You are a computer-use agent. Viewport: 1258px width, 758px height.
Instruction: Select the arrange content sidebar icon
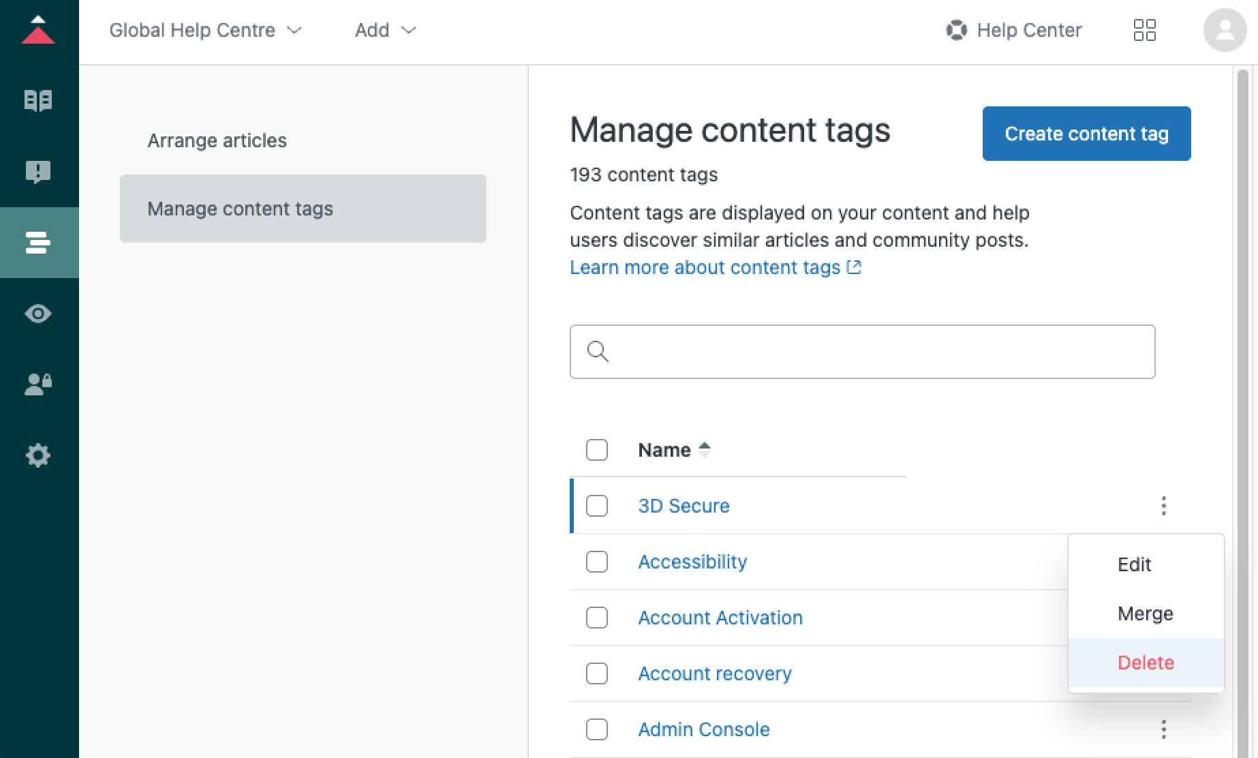(x=39, y=243)
